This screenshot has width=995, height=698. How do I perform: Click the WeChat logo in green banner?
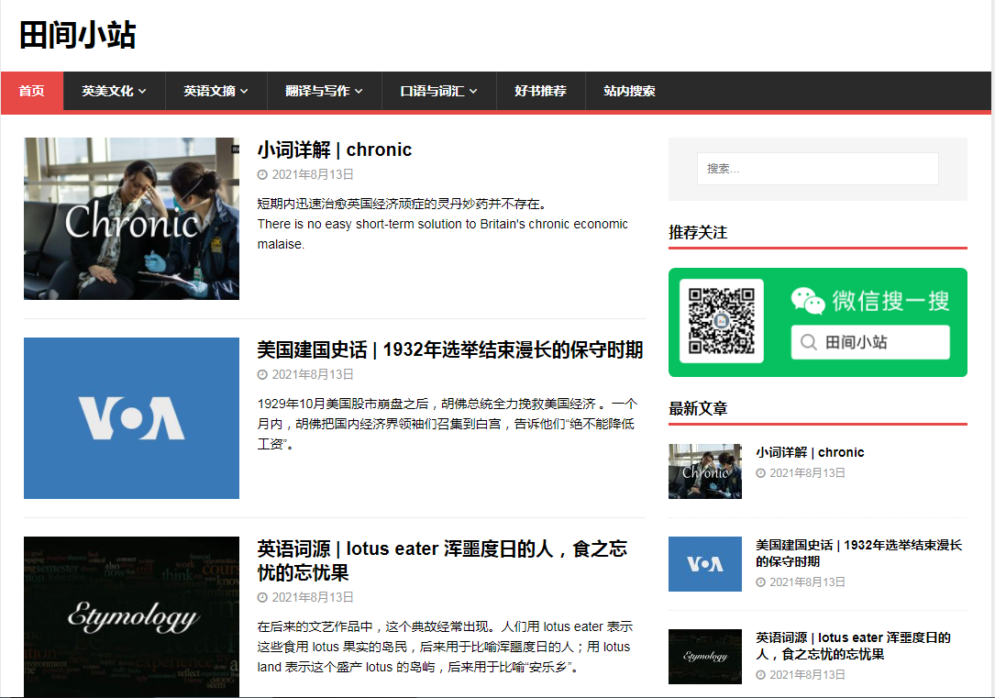coord(808,301)
